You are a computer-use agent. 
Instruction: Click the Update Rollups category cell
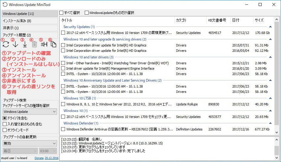tap(187, 104)
